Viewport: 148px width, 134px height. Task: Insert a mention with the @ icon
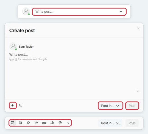click(60, 123)
